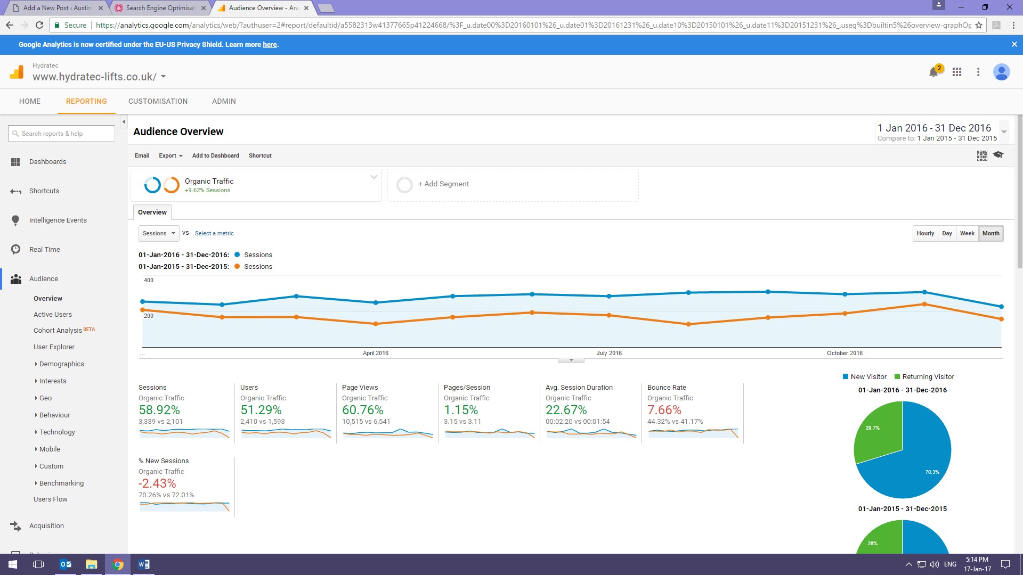Click the browser address bar URL
This screenshot has height=575, width=1023.
point(533,25)
